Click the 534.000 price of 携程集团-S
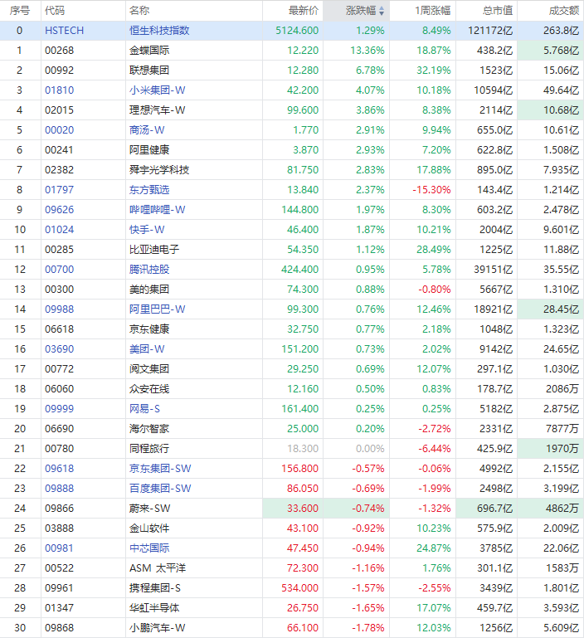The height and width of the screenshot is (638, 584). point(300,588)
